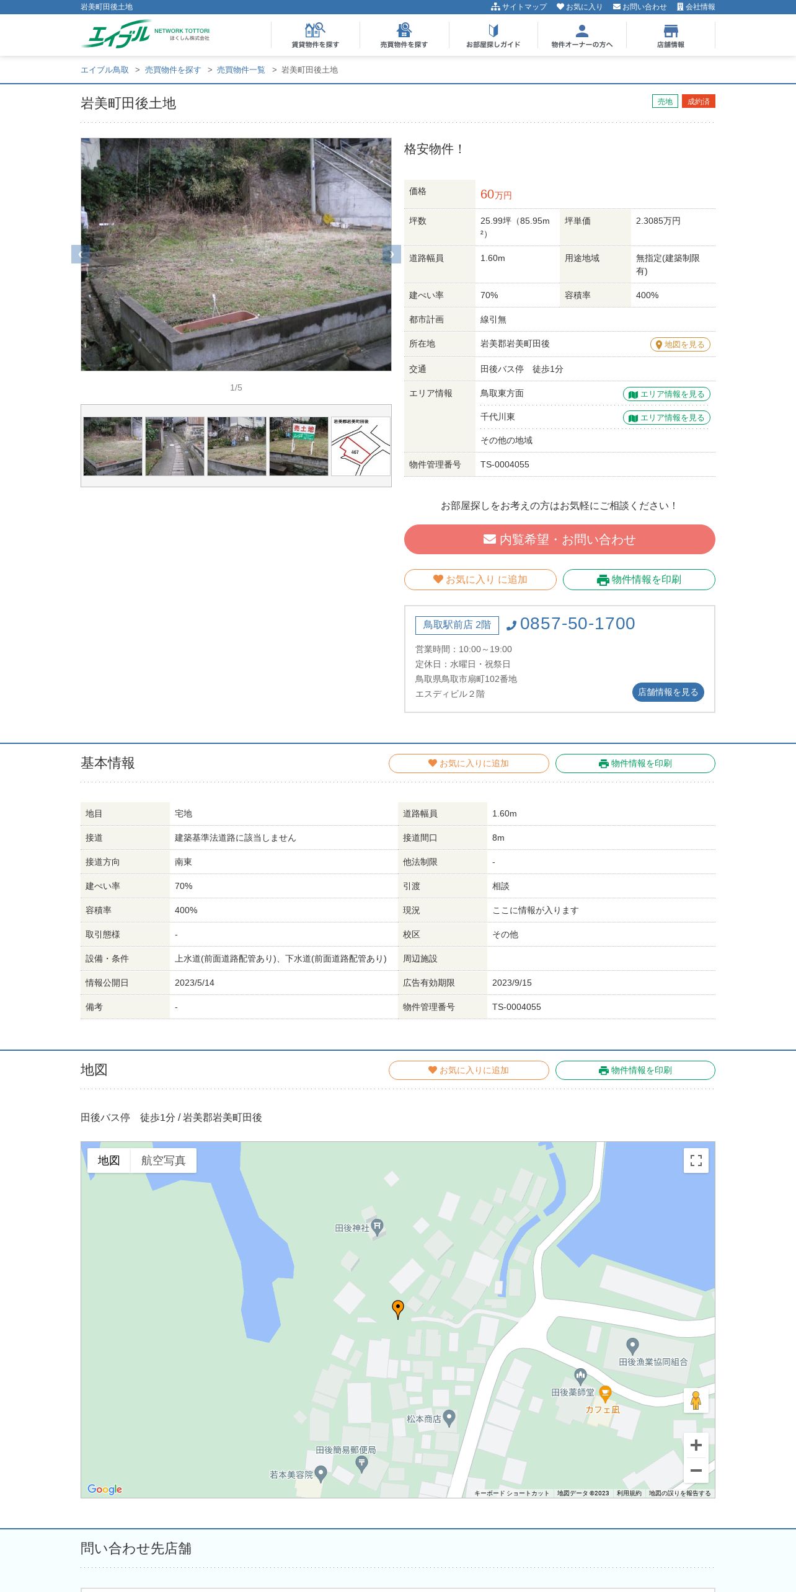The image size is (796, 1592).
Task: Show previous photo with left arrow
Action: 81,254
